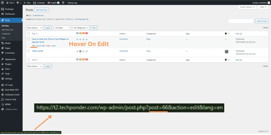Open the All Categories dropdown

point(81,28)
